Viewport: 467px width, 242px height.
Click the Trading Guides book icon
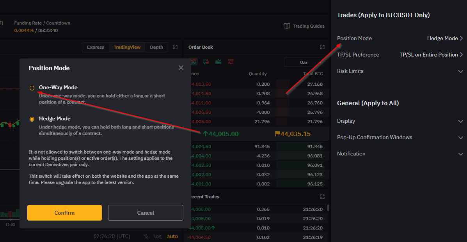click(287, 26)
